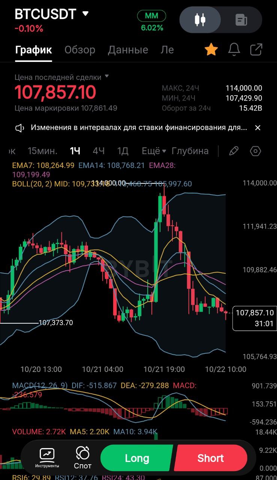The width and height of the screenshot is (277, 480).
Task: Open chart settings hexagon icon
Action: [x=255, y=151]
